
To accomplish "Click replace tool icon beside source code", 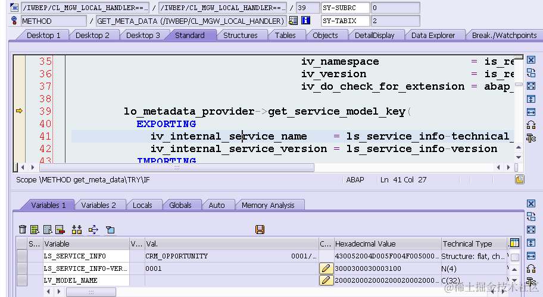I will click(x=531, y=125).
